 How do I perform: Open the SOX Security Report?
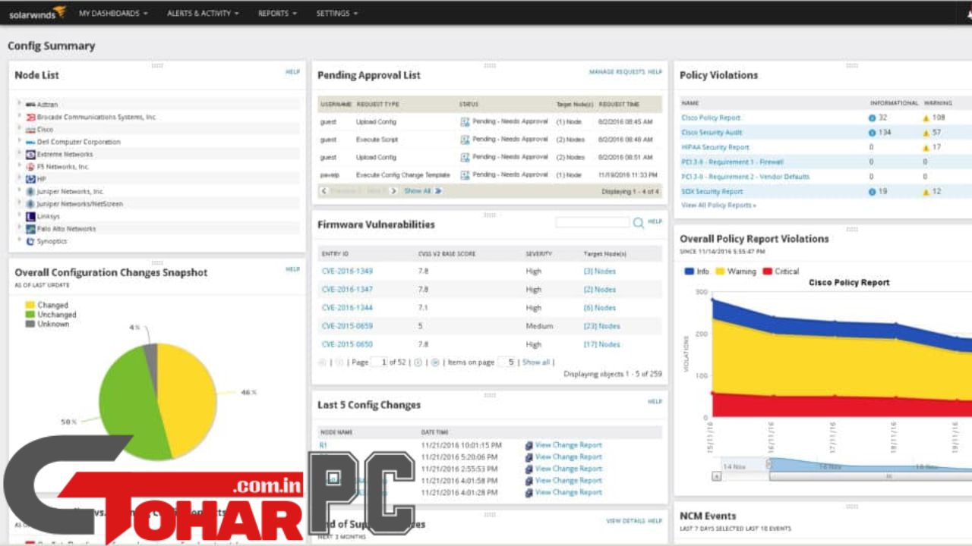pyautogui.click(x=712, y=192)
